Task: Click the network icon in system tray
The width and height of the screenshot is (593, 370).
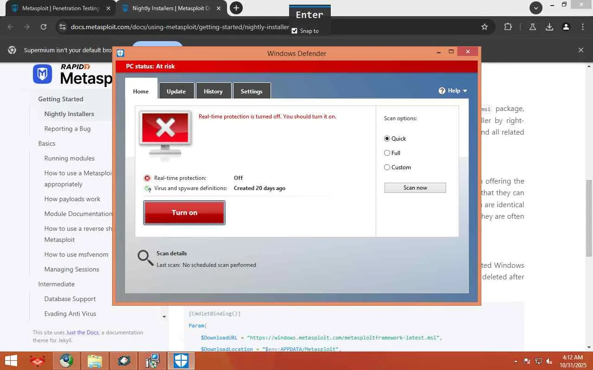Action: pyautogui.click(x=538, y=361)
